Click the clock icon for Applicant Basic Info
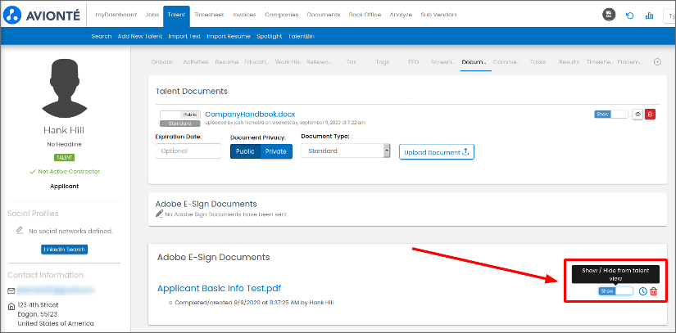676x333 pixels. pos(642,291)
